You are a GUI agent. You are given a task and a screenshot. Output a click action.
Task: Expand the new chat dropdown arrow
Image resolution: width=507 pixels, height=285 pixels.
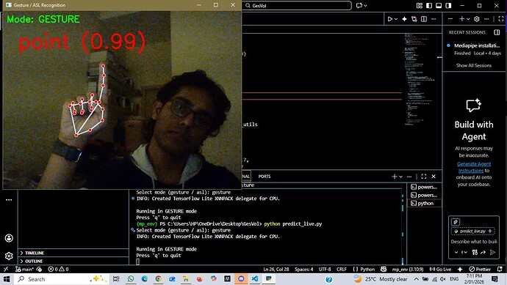tap(468, 19)
